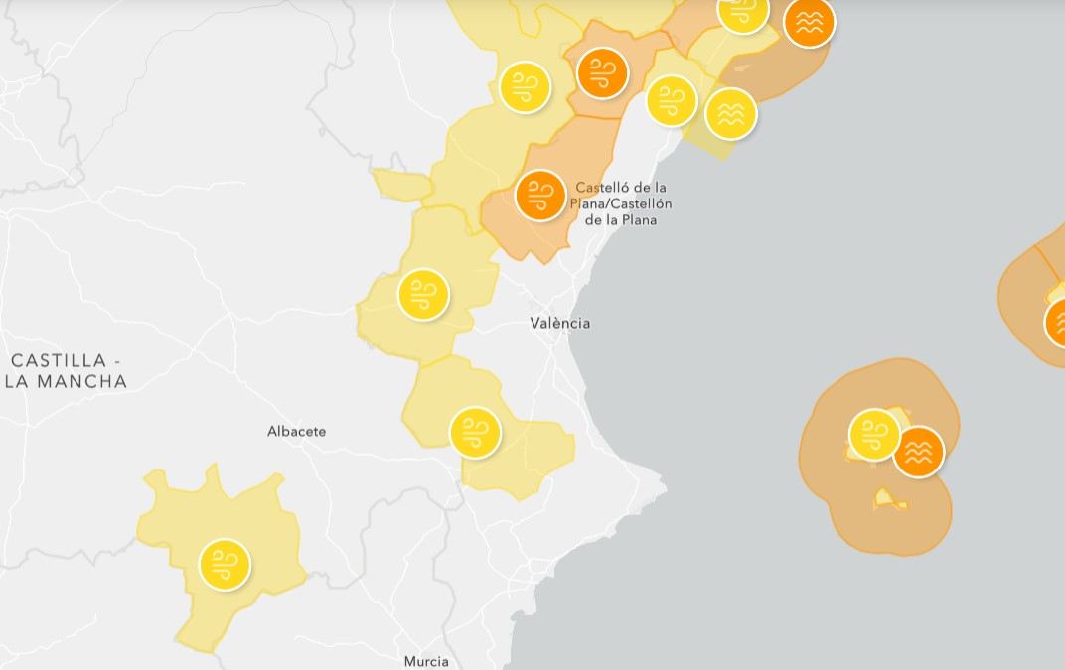The height and width of the screenshot is (670, 1065).
Task: Click the València city label
Action: coord(560,323)
